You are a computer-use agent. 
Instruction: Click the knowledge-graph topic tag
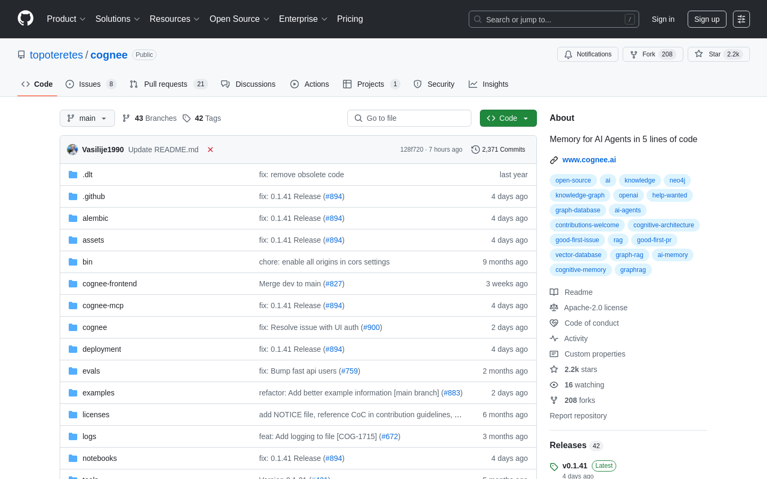pyautogui.click(x=580, y=195)
